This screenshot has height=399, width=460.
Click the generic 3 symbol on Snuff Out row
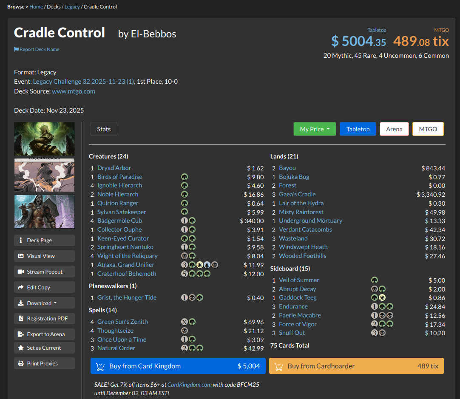375,333
